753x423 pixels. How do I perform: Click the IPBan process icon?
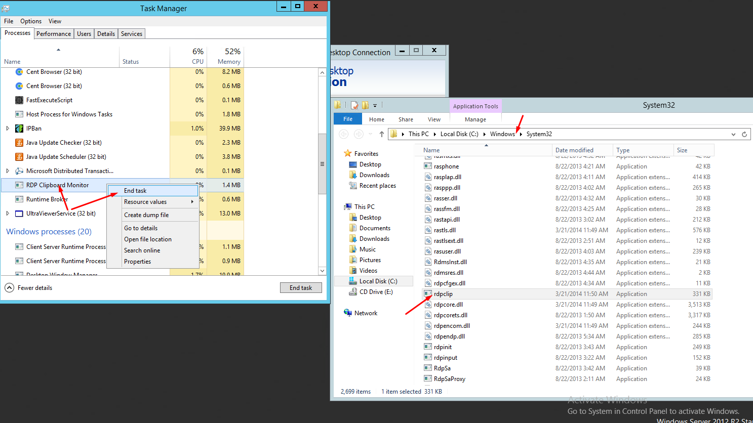click(19, 129)
